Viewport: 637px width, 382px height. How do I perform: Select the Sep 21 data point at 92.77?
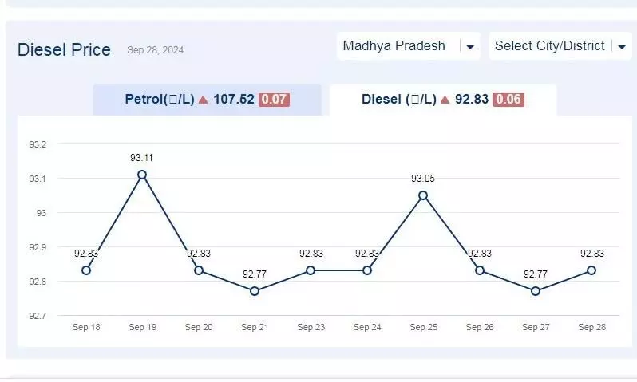pyautogui.click(x=255, y=291)
